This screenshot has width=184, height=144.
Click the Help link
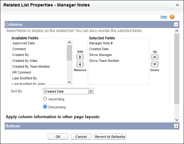(x=164, y=17)
